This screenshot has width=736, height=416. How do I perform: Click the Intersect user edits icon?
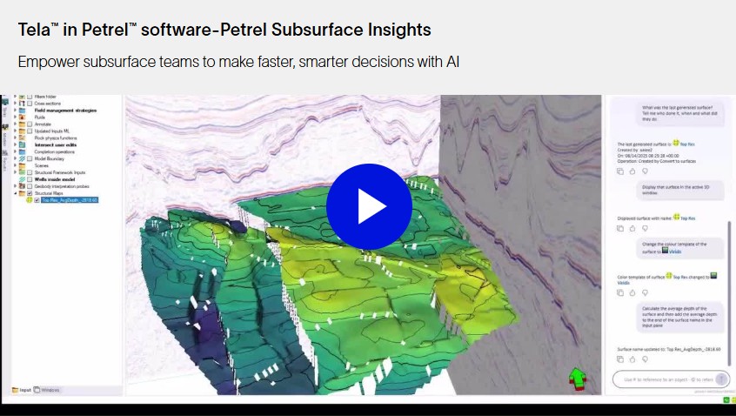point(22,144)
